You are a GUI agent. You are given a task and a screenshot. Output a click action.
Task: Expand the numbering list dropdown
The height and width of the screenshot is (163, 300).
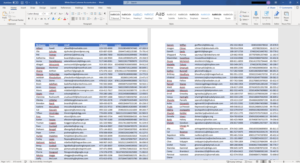[81, 14]
